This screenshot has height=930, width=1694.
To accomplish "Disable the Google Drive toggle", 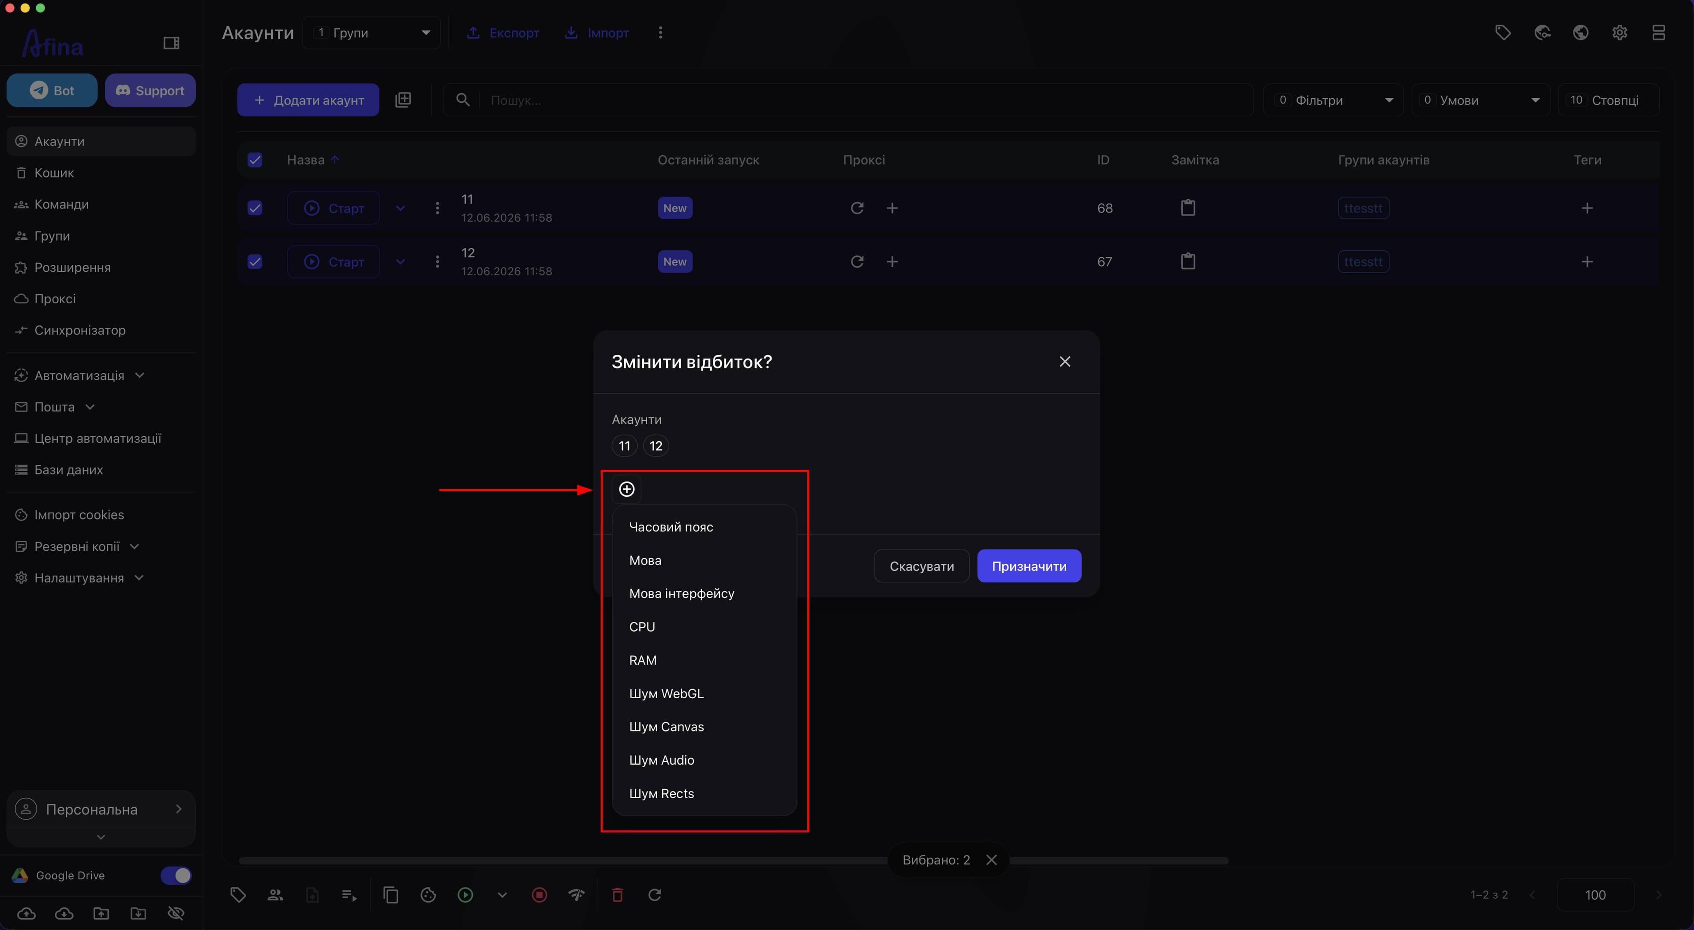I will pyautogui.click(x=176, y=875).
